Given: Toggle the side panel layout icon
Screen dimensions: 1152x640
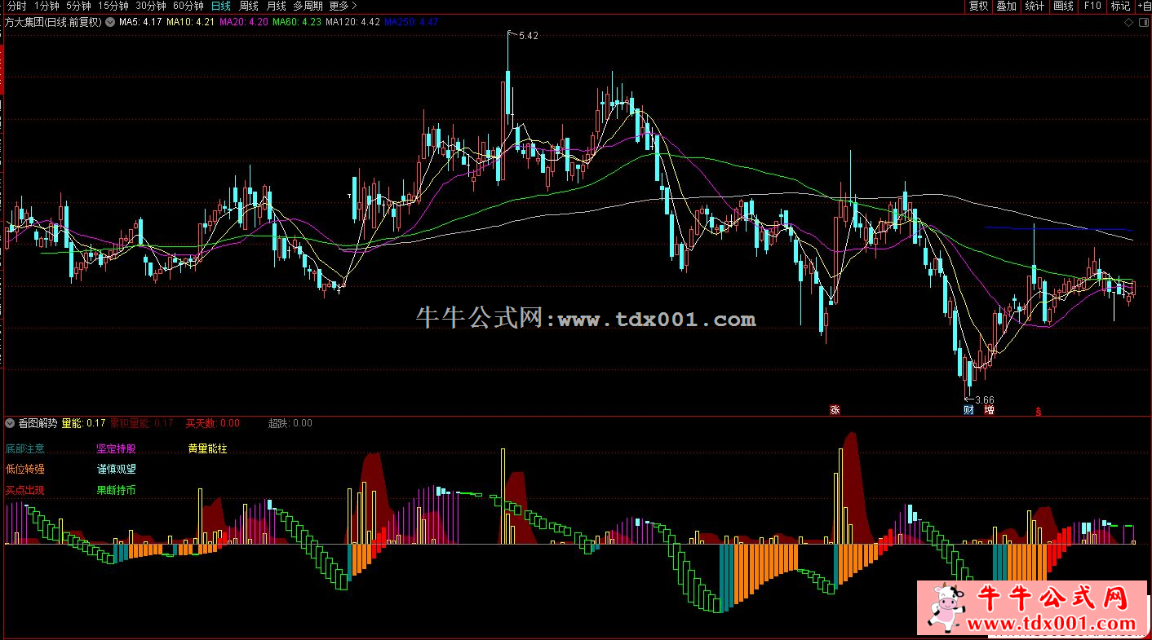Looking at the screenshot, I should pyautogui.click(x=1144, y=23).
